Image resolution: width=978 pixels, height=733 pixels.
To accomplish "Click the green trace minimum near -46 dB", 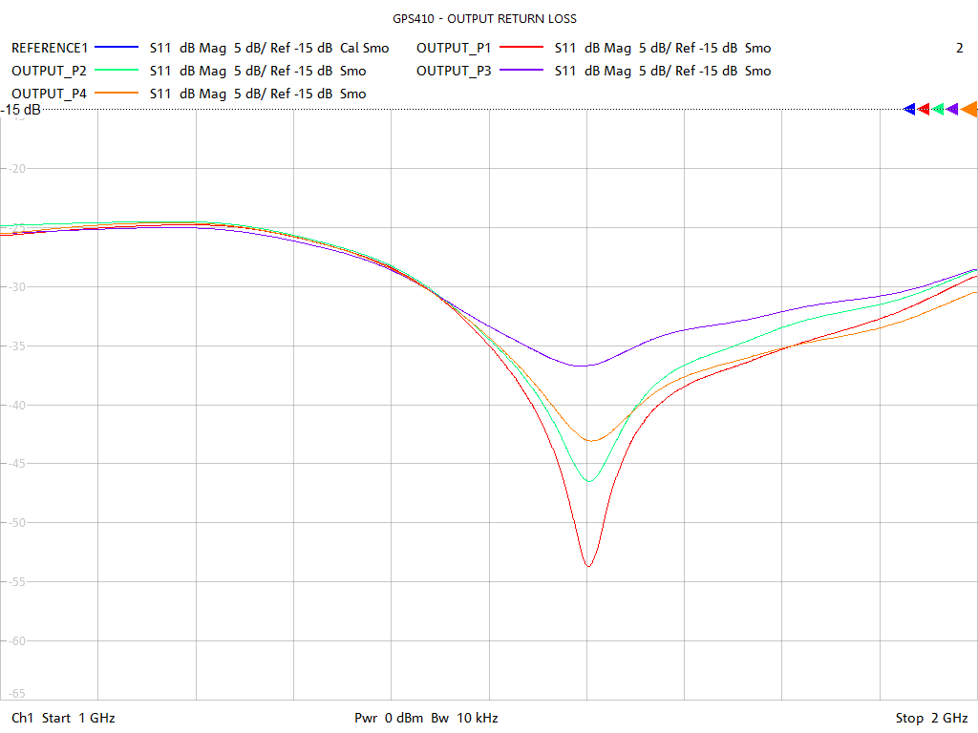I will (x=589, y=481).
